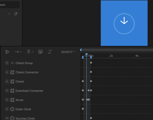153x120 pixels.
Task: Expand the Download Connector layer
Action: [7, 91]
